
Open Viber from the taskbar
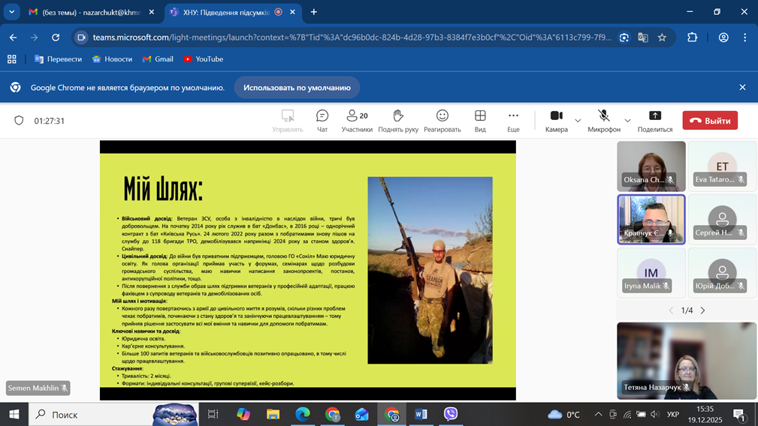(451, 414)
